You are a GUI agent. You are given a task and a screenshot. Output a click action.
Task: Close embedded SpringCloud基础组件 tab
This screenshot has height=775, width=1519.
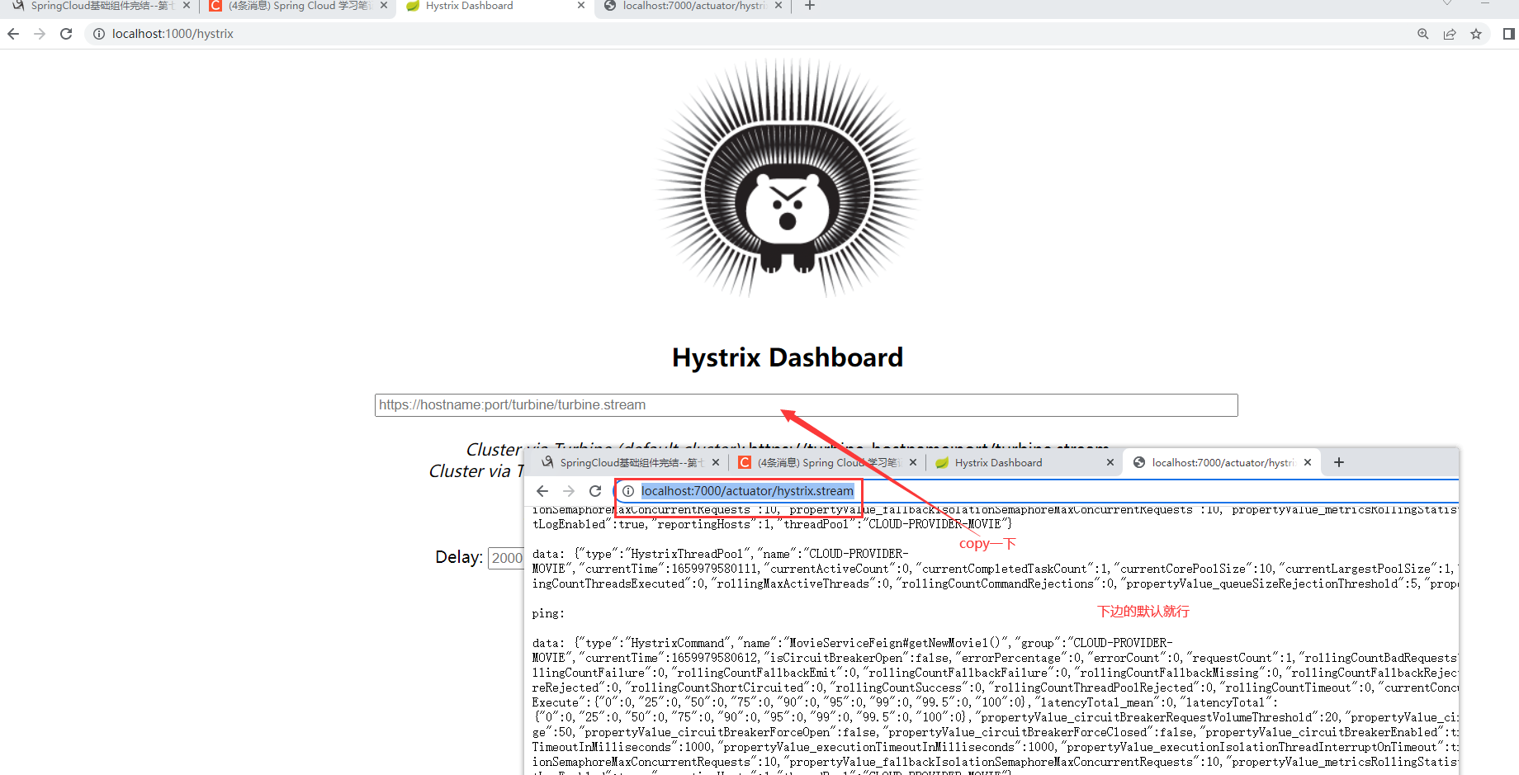point(716,463)
